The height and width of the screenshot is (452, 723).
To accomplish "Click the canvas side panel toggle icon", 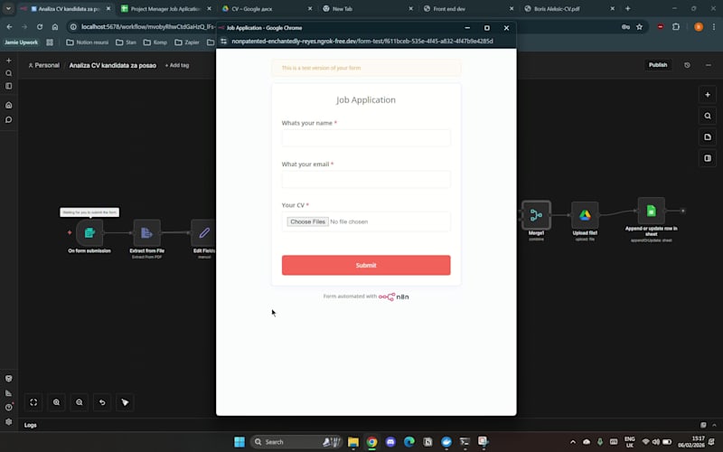I will 708,158.
